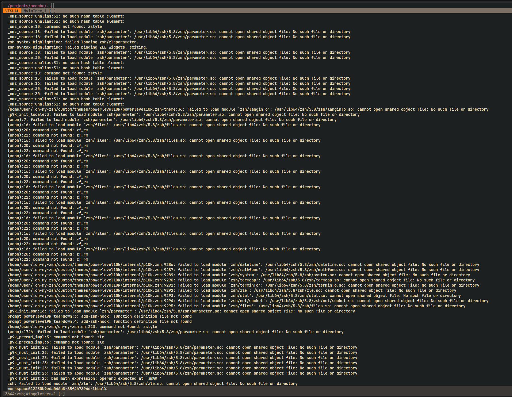This screenshot has height=397, width=512.
Task: Select the p10k.zsh:9294 net/socket error line
Action: 248,301
